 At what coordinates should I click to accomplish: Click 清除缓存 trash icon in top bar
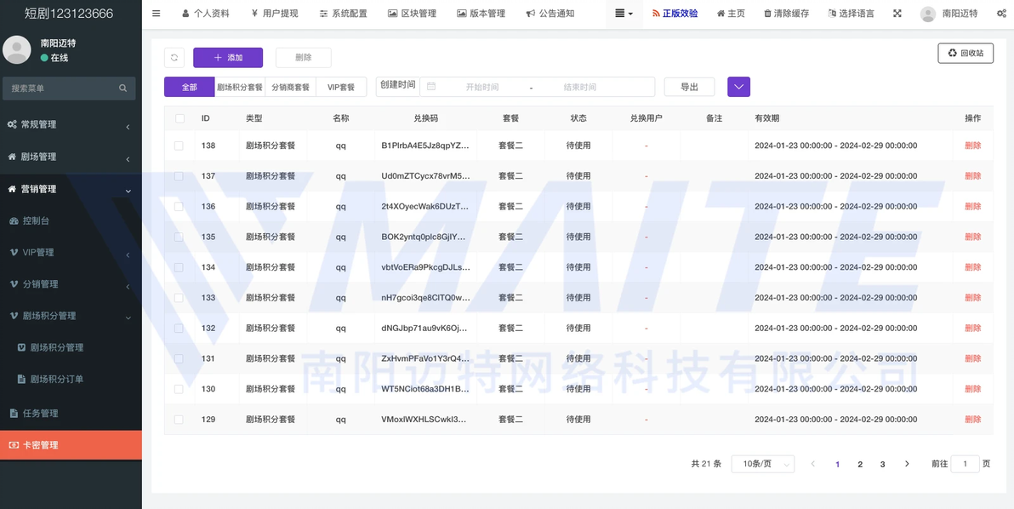[767, 14]
